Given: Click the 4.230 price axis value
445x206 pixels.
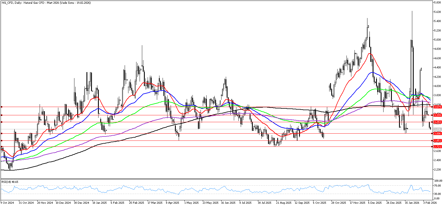Looking at the screenshot, I should pyautogui.click(x=438, y=77).
